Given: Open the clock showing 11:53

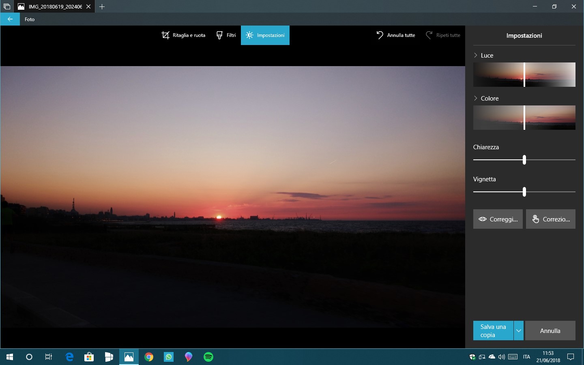Looking at the screenshot, I should pyautogui.click(x=548, y=357).
